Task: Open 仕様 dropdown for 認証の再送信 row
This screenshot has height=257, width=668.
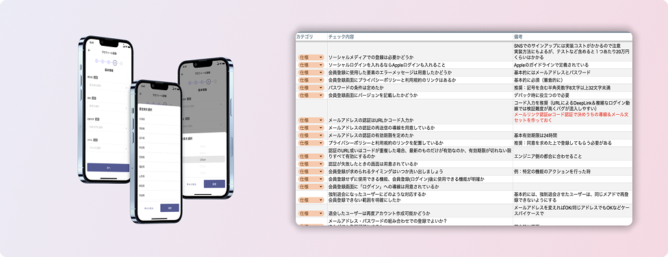Action: (x=311, y=128)
